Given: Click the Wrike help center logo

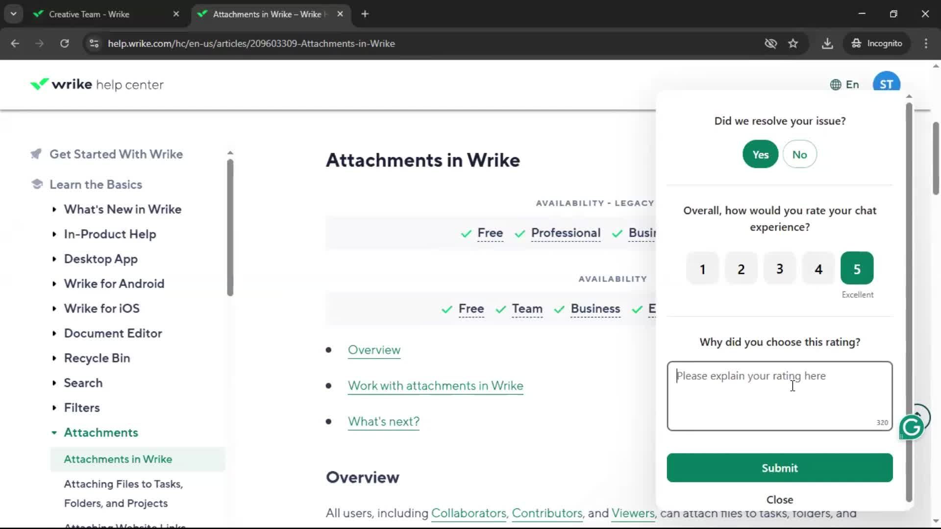Looking at the screenshot, I should coord(97,84).
